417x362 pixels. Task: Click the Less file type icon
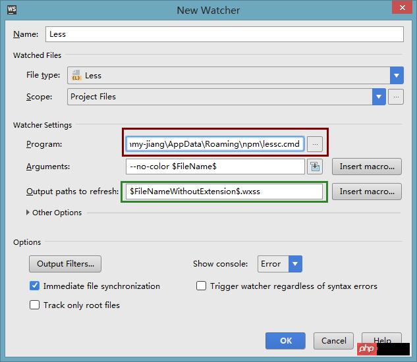coord(76,76)
